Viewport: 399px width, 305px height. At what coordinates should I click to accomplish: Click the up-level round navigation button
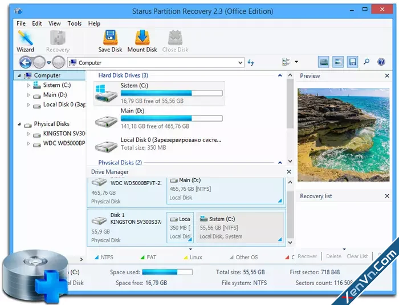(58, 62)
